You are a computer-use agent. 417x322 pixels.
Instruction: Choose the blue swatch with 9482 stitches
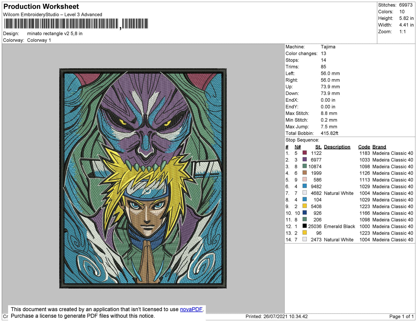tap(304, 186)
